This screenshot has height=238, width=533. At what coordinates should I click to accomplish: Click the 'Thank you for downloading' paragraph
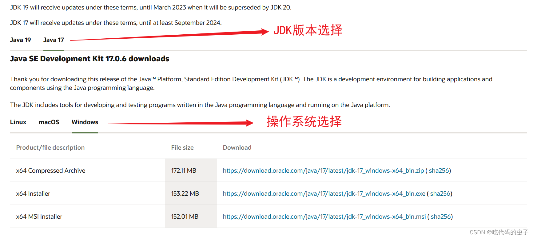click(x=251, y=83)
